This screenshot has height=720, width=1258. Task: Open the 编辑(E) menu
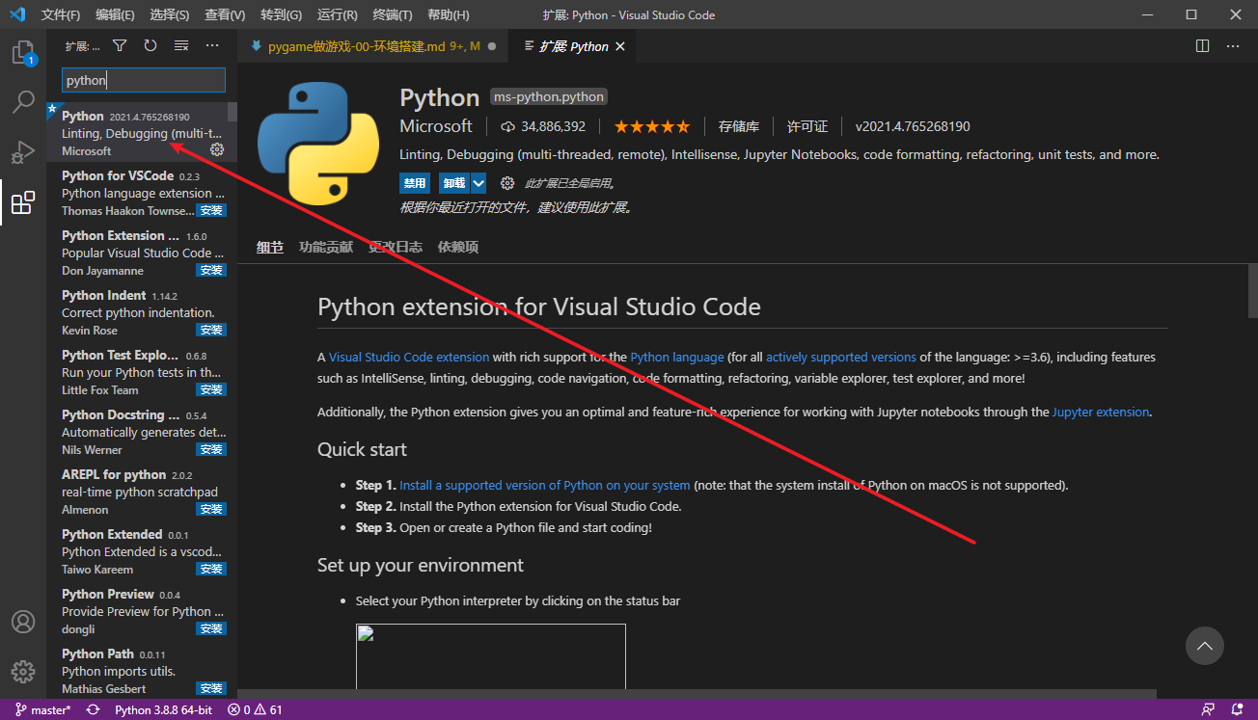pyautogui.click(x=116, y=15)
